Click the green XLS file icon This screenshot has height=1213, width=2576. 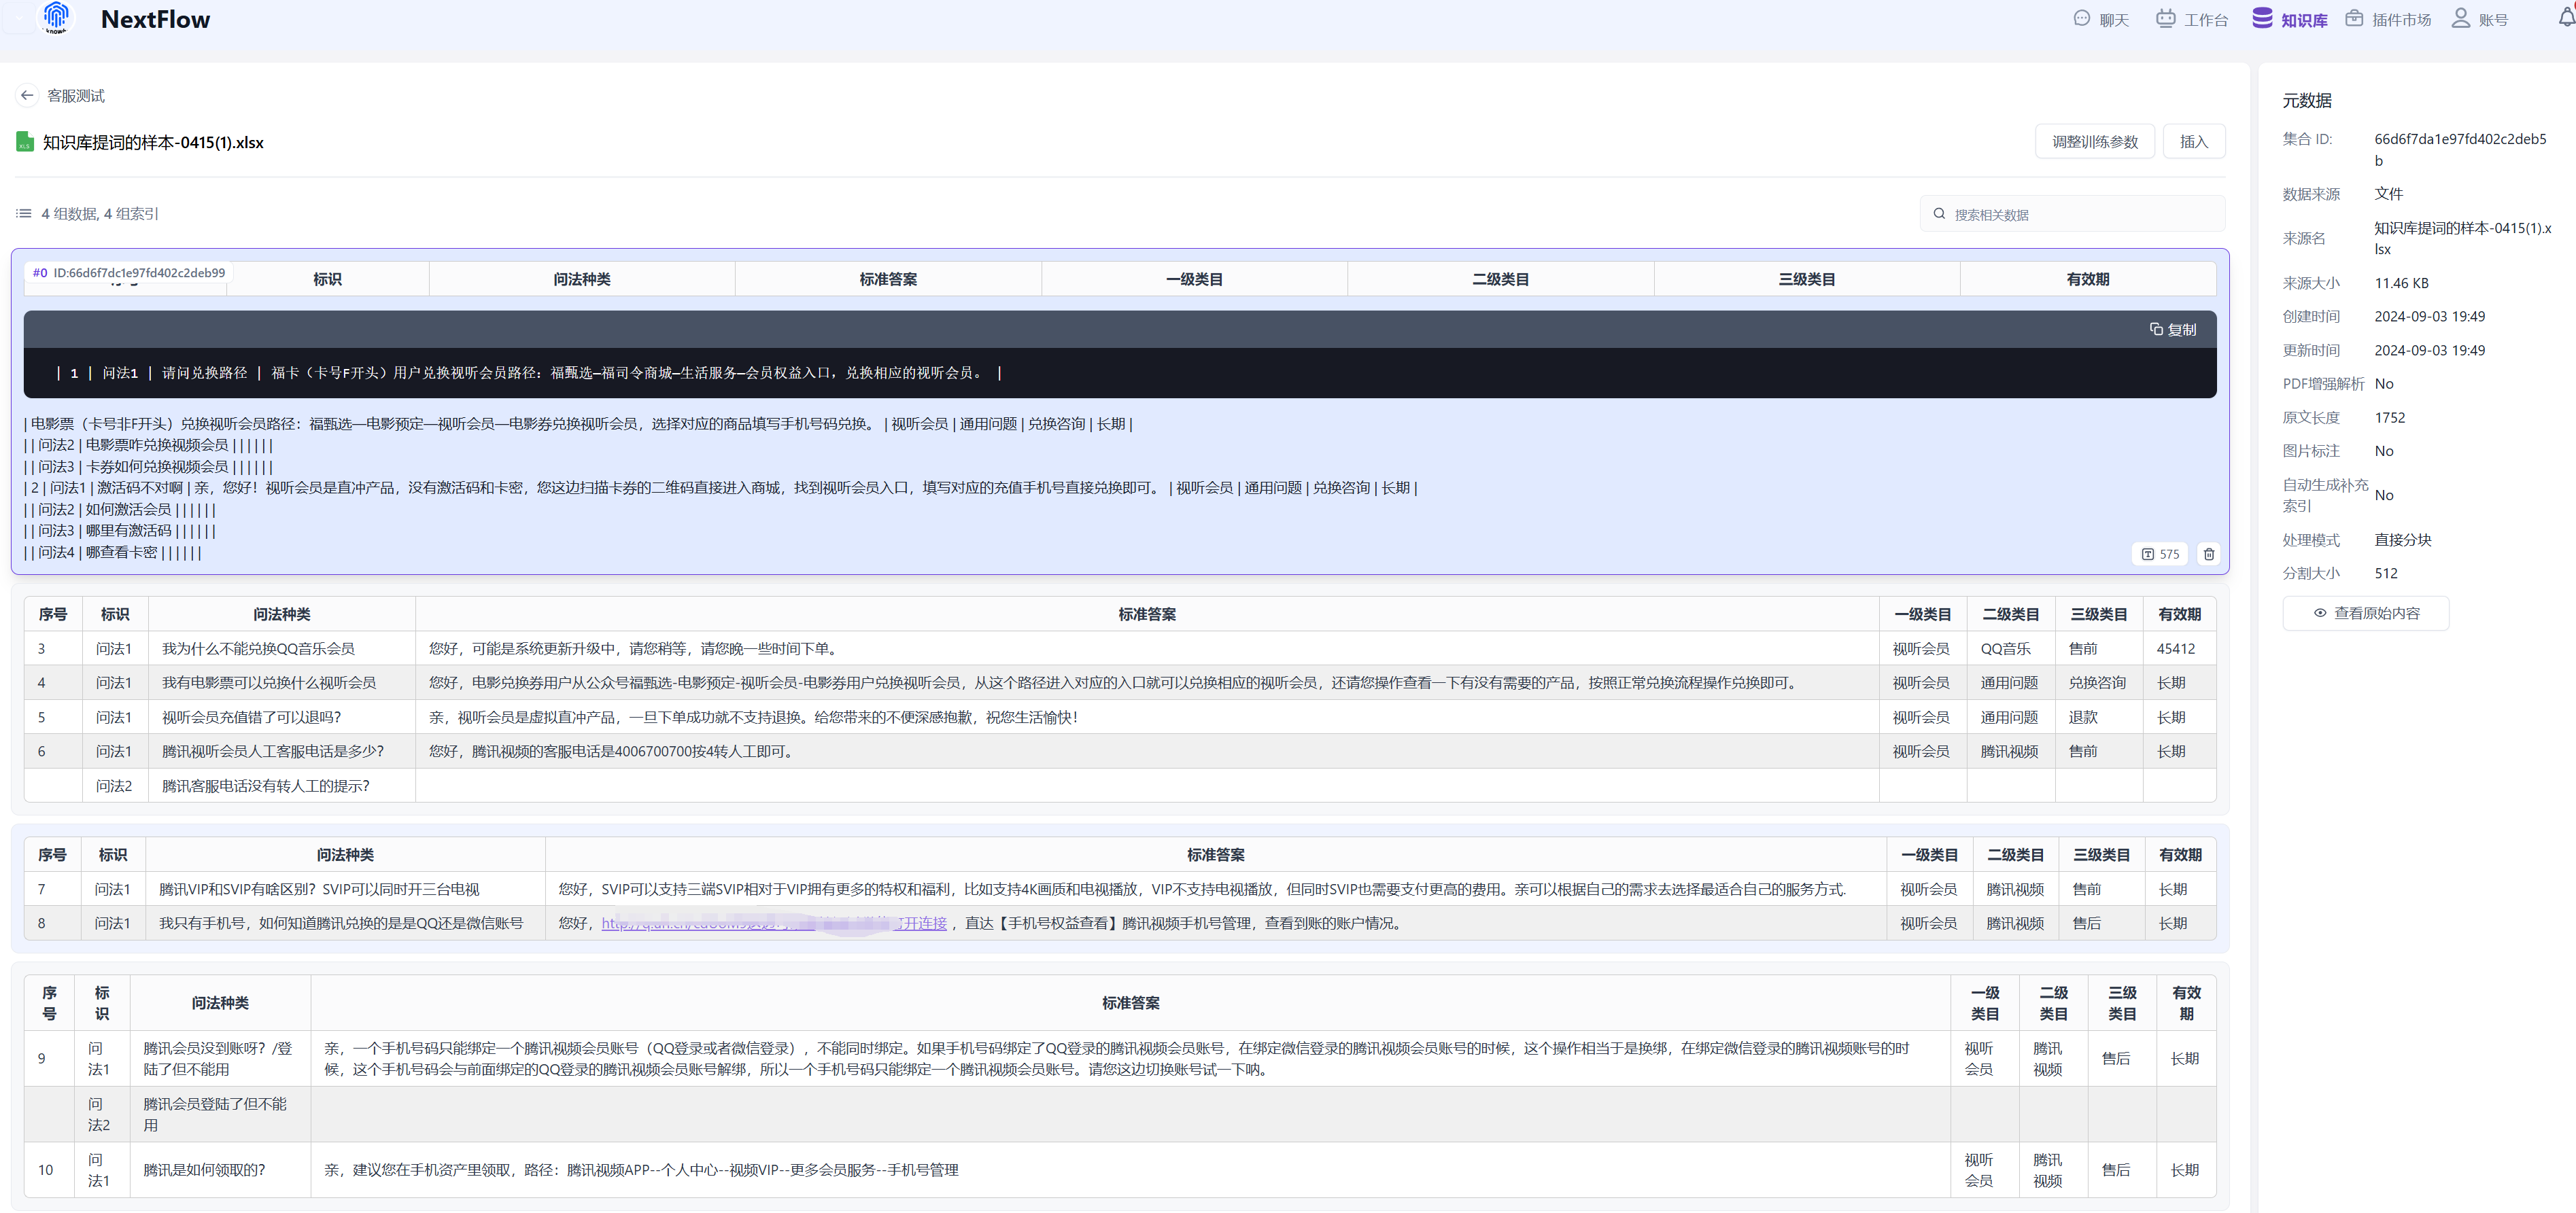(25, 143)
